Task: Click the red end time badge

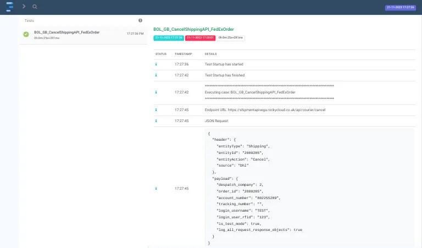Action: [x=200, y=38]
